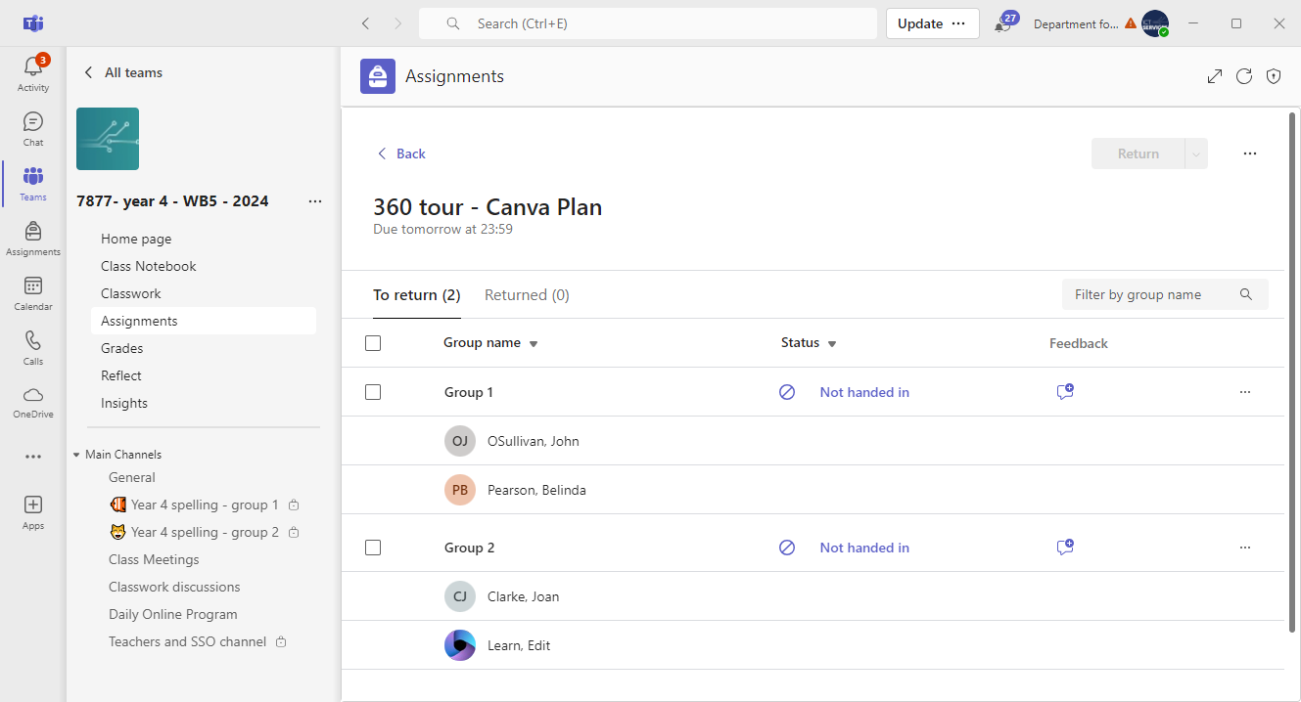Image resolution: width=1301 pixels, height=702 pixels.
Task: Collapse the Main Channels section
Action: tap(76, 455)
